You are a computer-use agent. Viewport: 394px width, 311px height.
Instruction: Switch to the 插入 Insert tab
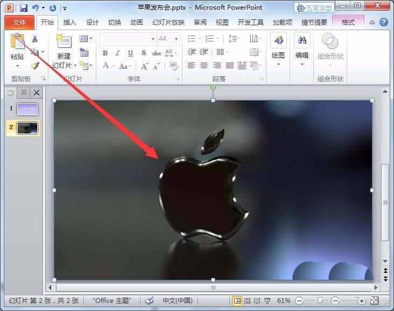(x=69, y=23)
